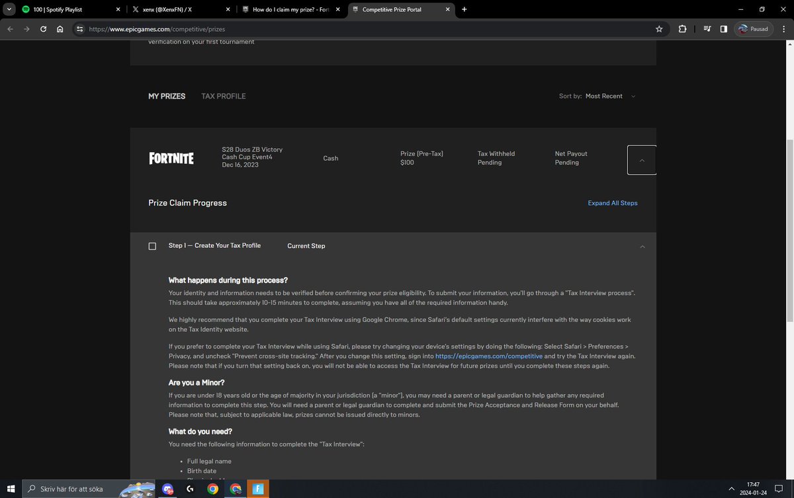Collapse the Step 1 section chevron
Screen dimensions: 794x498
pos(642,246)
